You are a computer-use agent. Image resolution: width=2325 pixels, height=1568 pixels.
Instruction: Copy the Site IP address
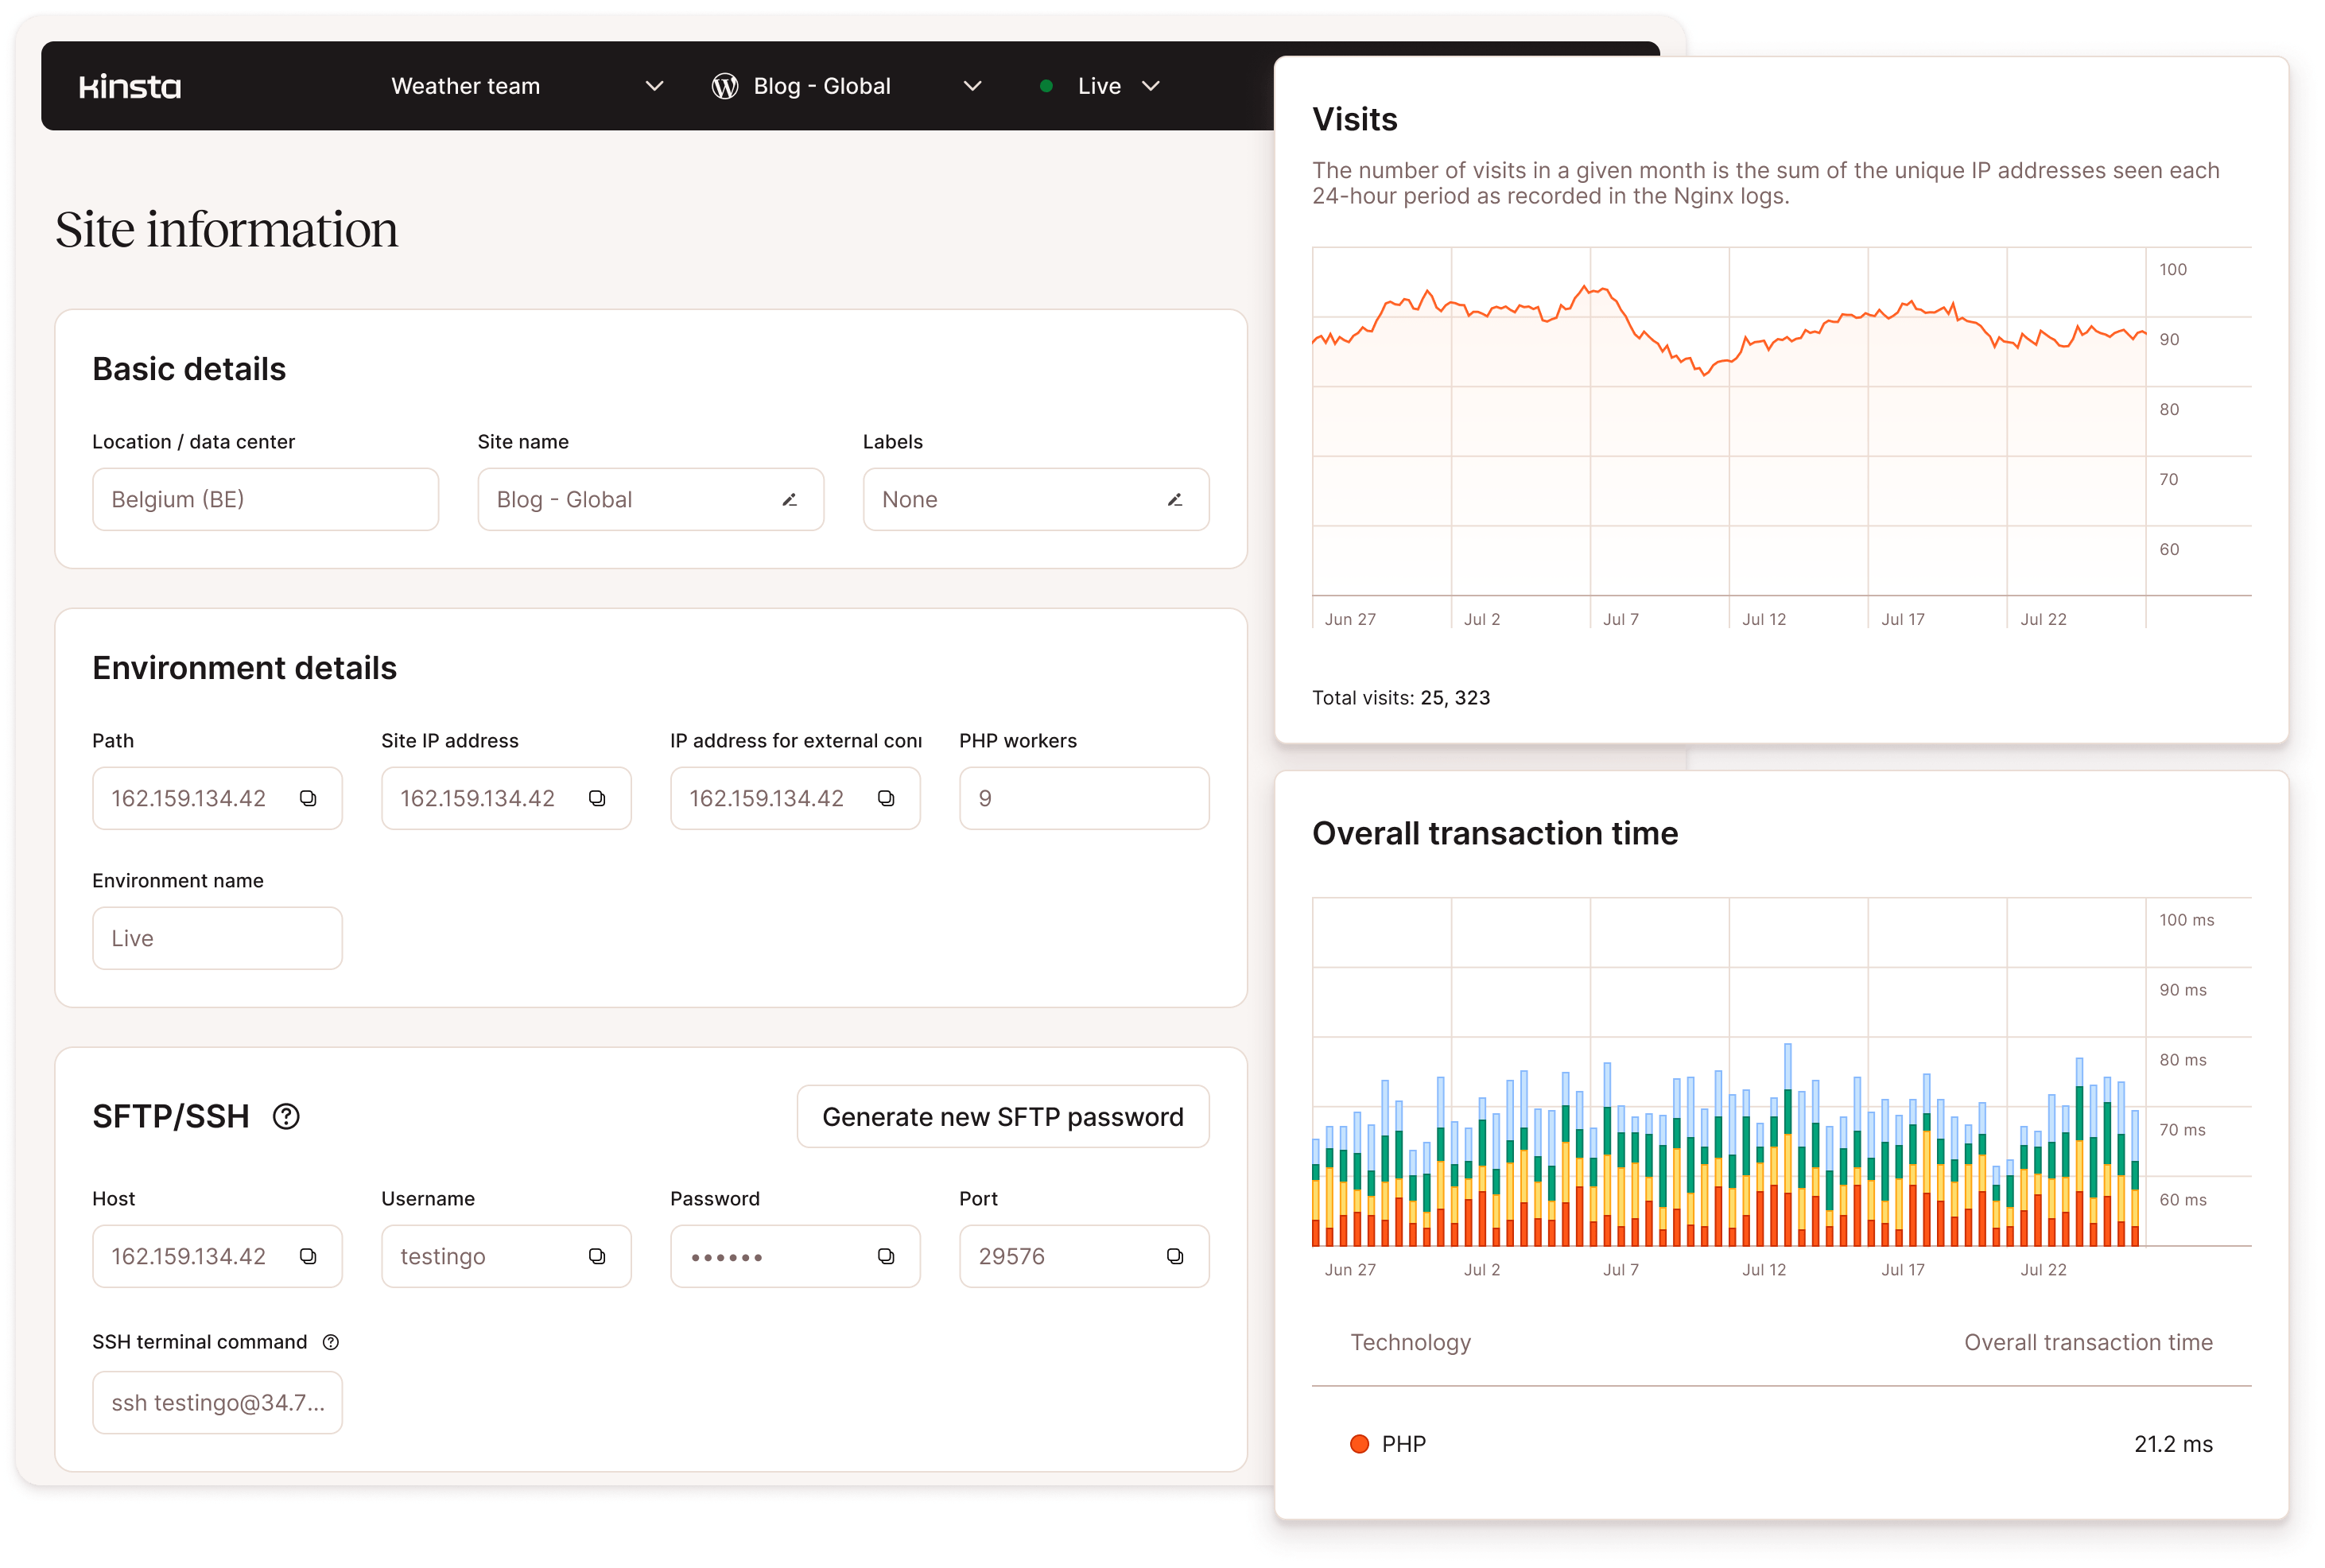[597, 798]
